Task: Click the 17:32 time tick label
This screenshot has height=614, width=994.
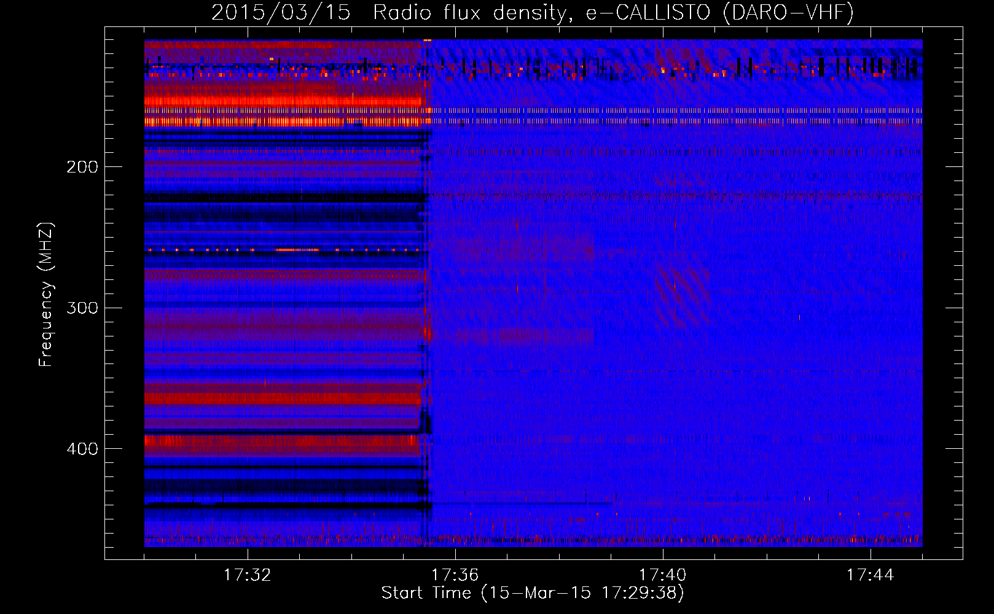Action: 247,575
